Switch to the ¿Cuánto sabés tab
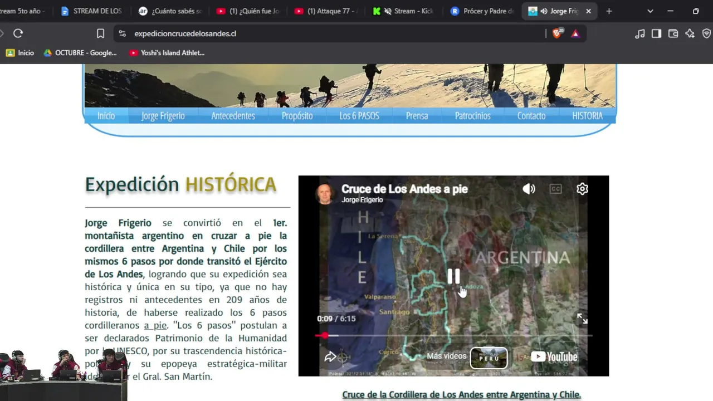 (170, 11)
